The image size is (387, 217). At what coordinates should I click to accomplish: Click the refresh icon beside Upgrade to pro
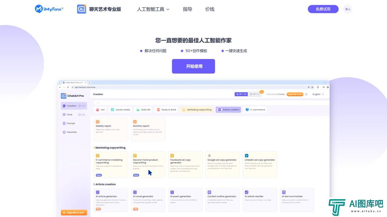point(306,94)
